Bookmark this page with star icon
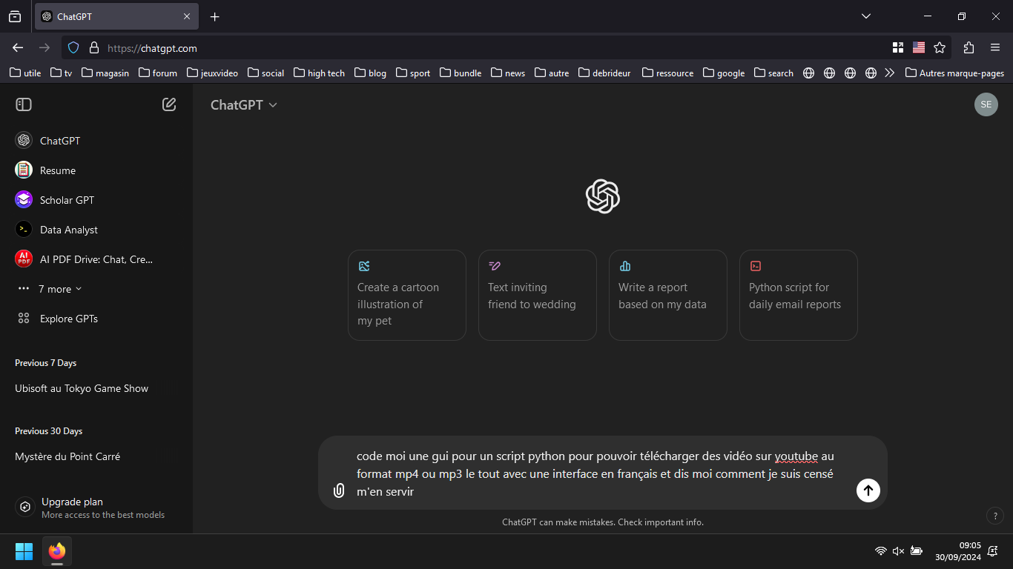 940,47
